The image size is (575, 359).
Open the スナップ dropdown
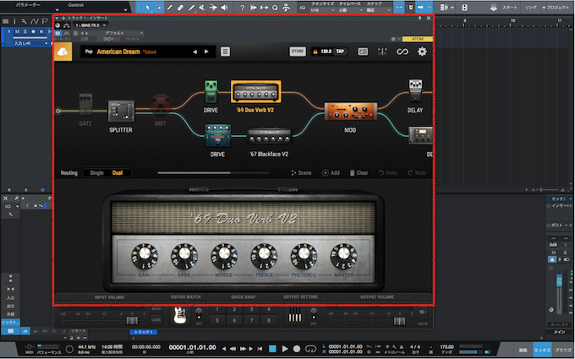(378, 10)
